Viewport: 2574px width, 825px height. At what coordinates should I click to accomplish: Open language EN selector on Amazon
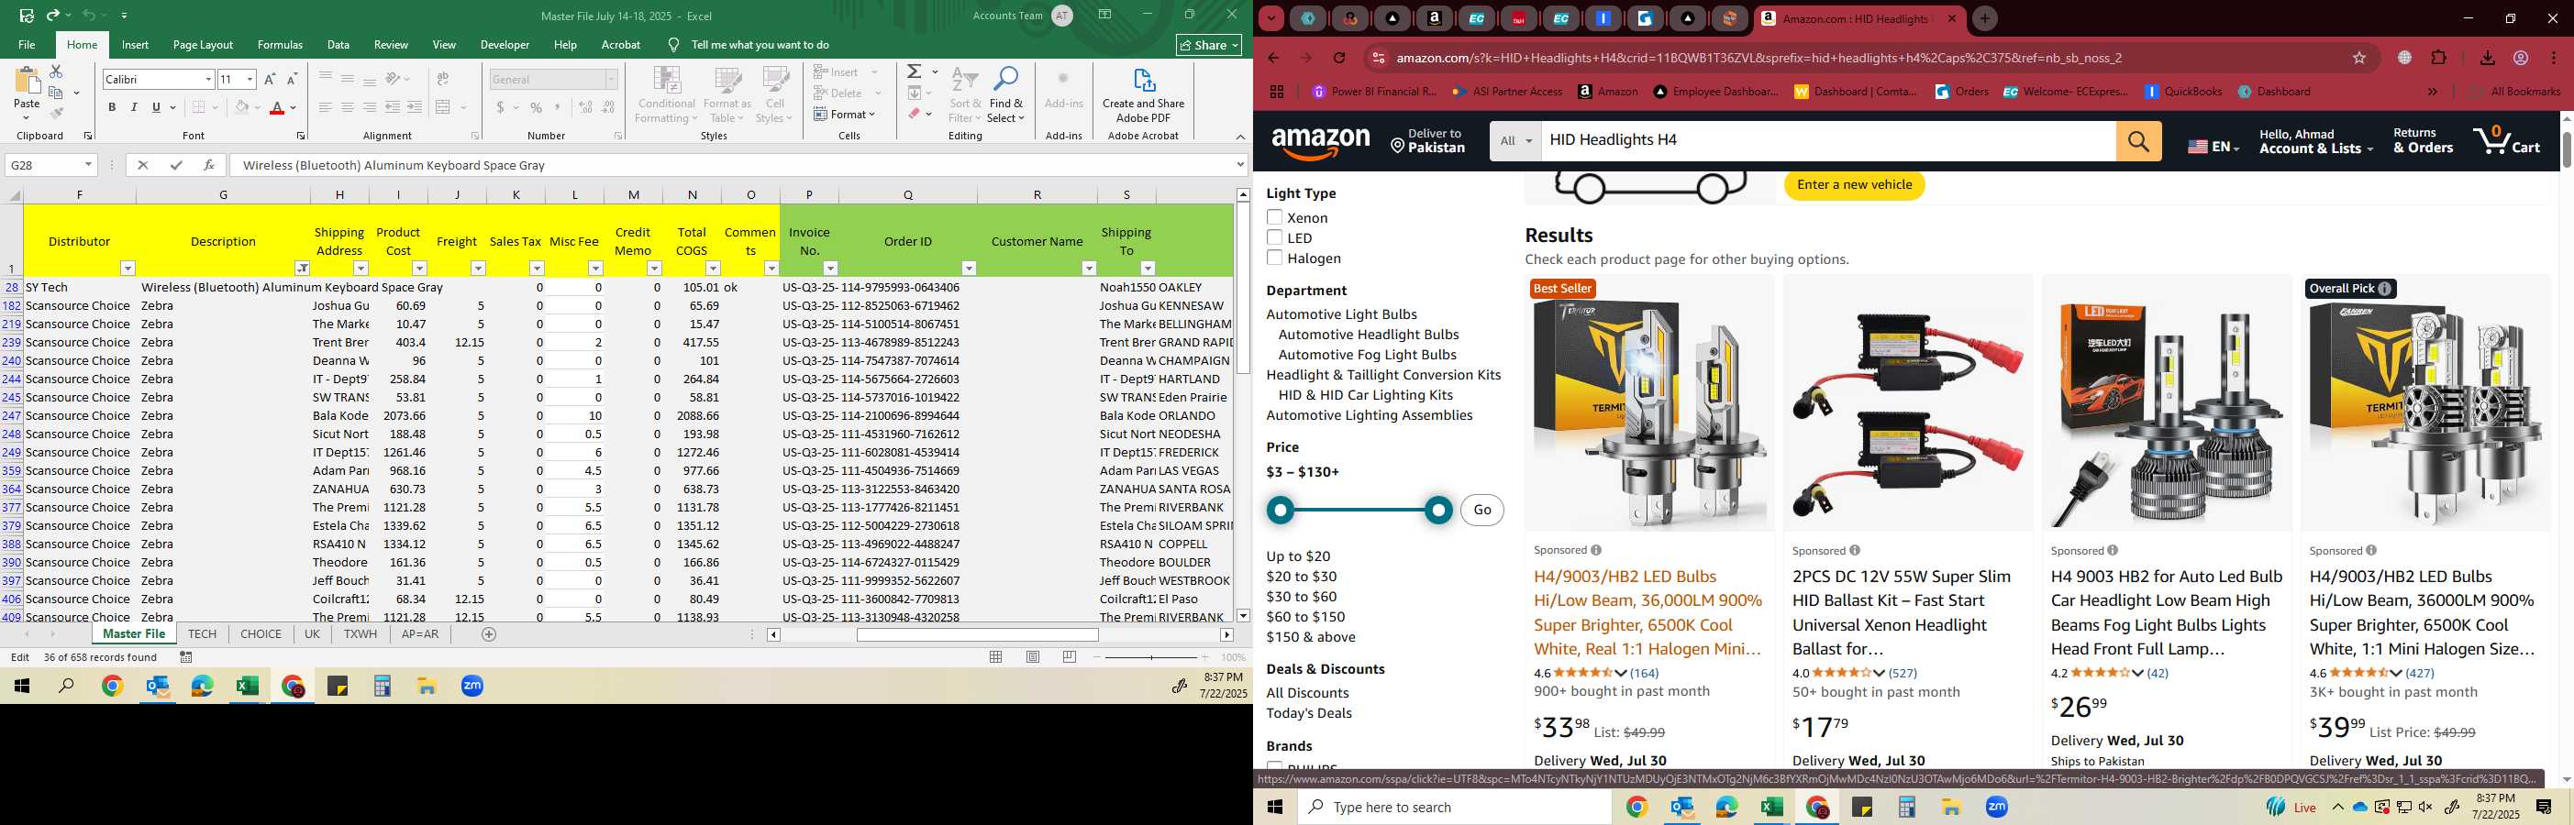click(x=2213, y=146)
